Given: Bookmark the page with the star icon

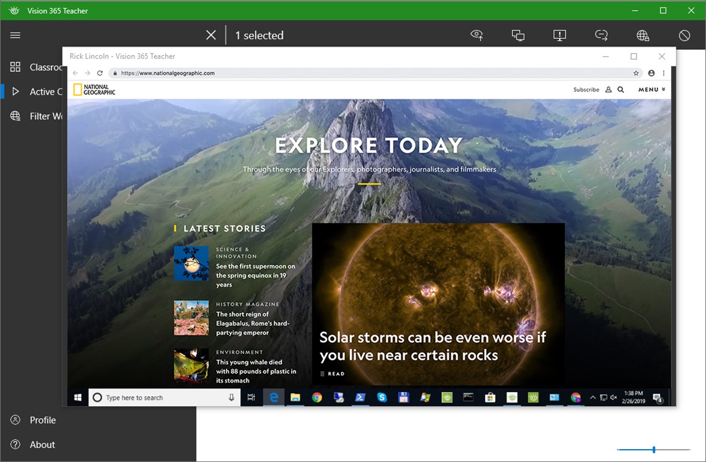Looking at the screenshot, I should pyautogui.click(x=636, y=73).
